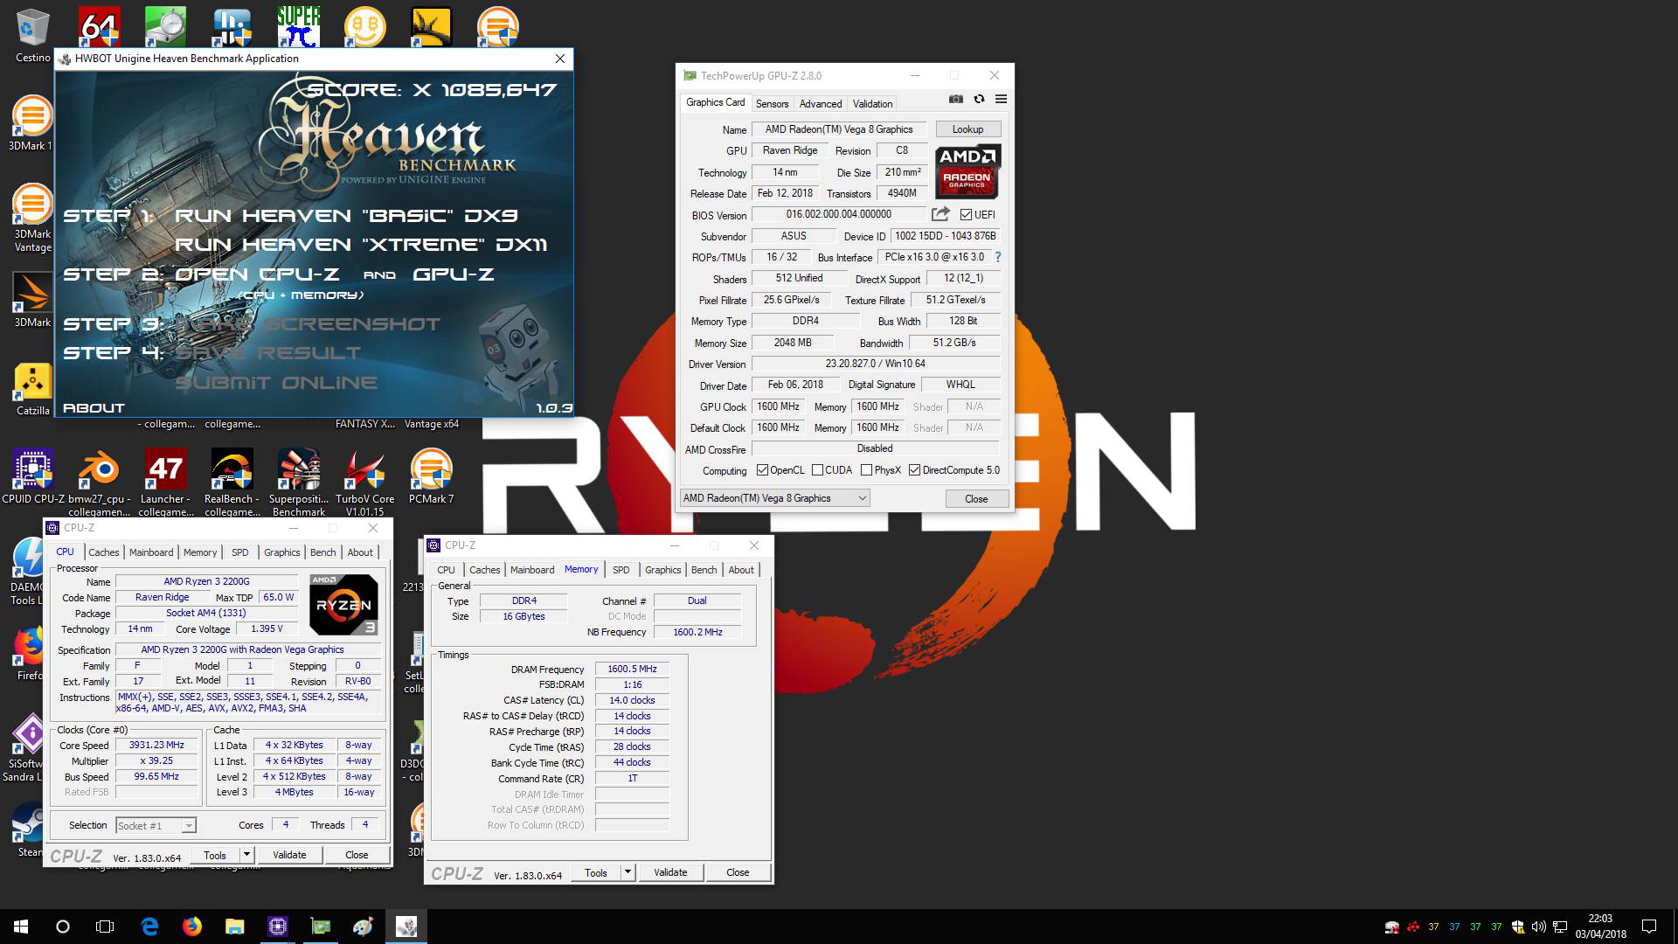
Task: Click Bus Interface question mark icon
Action: [998, 257]
